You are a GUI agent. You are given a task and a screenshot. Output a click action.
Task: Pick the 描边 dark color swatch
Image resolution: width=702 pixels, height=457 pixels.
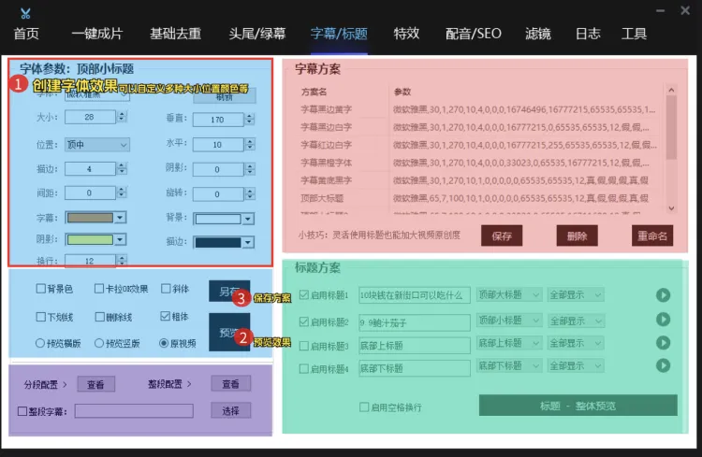218,242
